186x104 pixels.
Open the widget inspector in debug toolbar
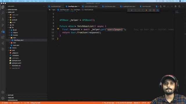pos(158,10)
